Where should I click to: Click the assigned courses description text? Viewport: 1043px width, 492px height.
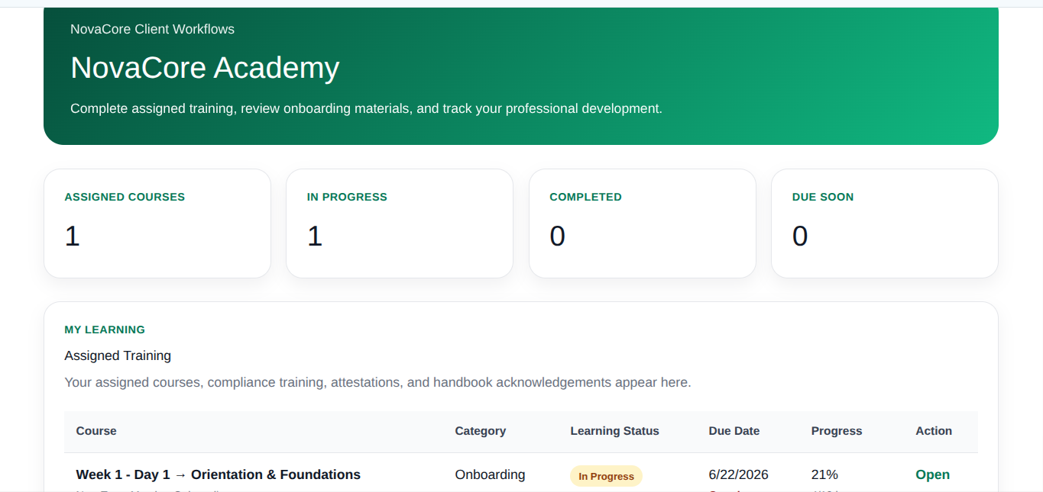pos(377,382)
